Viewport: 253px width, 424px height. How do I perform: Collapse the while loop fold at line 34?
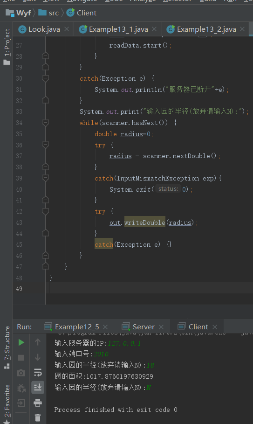(45, 123)
